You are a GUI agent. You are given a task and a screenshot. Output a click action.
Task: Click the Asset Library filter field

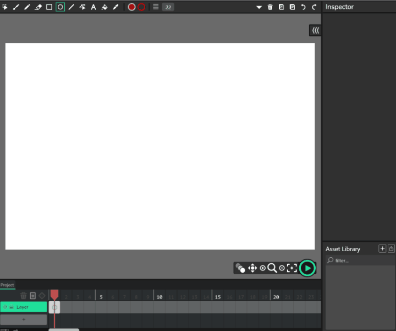pos(360,261)
